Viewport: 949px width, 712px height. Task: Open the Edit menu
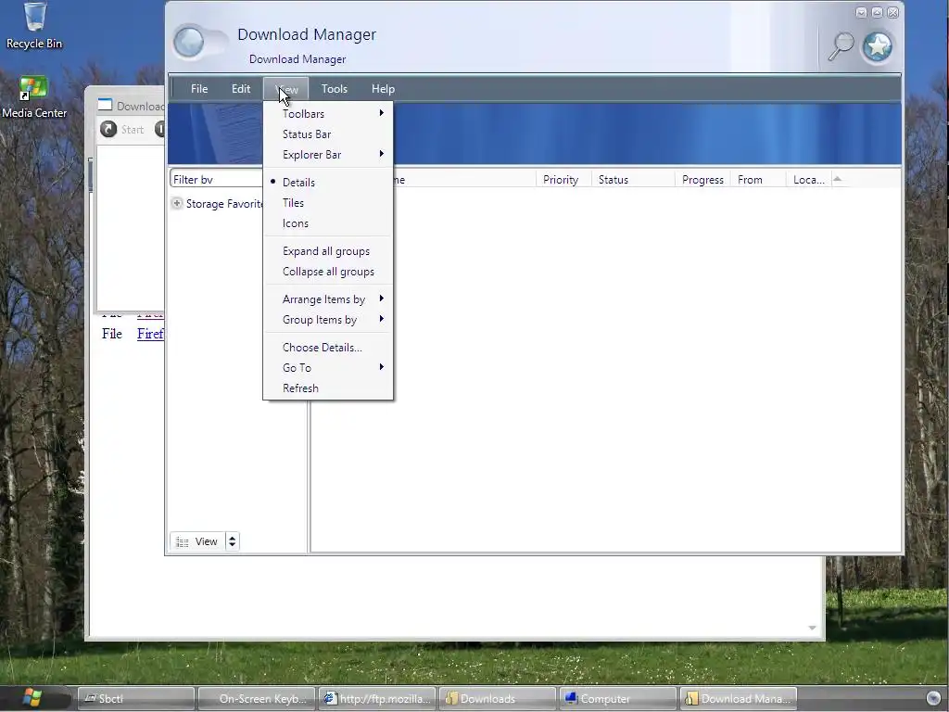coord(241,89)
